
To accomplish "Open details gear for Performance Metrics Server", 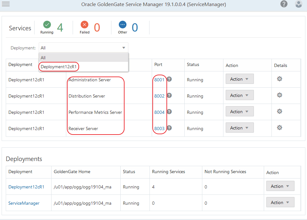I will point(279,111).
